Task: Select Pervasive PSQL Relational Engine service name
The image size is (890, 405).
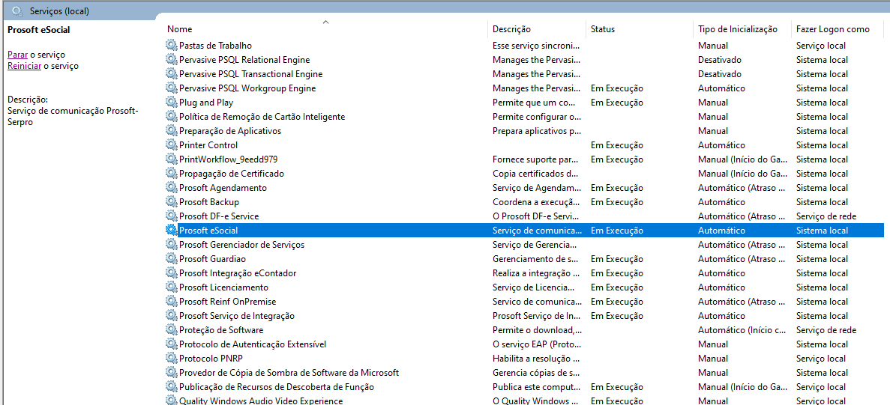Action: [244, 59]
